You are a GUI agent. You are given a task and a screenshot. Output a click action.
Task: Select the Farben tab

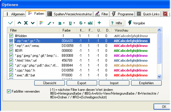click(36, 14)
